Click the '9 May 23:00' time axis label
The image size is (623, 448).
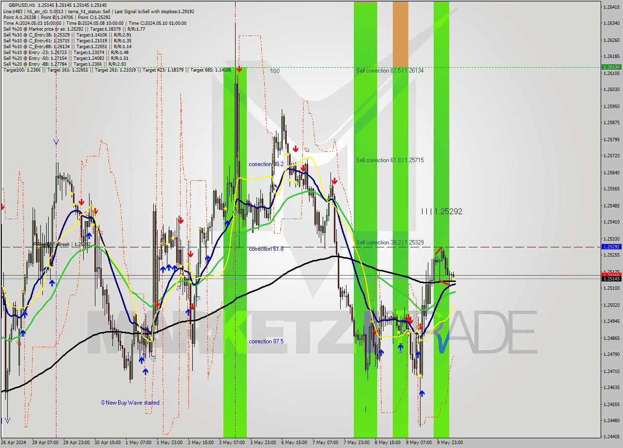pos(449,443)
